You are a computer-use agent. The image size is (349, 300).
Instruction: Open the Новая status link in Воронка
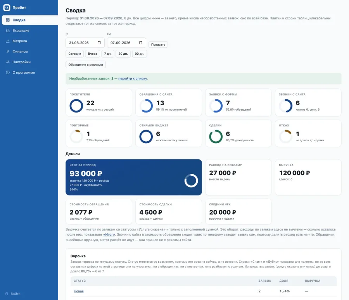click(79, 291)
